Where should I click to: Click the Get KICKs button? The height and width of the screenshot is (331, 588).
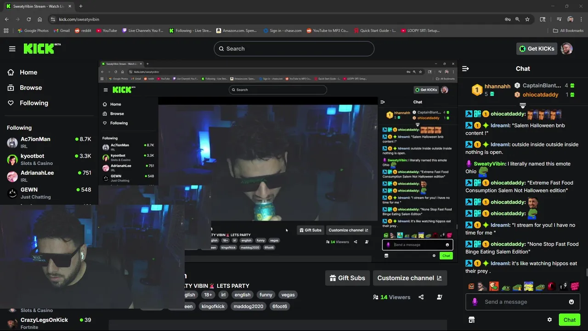coord(537,49)
